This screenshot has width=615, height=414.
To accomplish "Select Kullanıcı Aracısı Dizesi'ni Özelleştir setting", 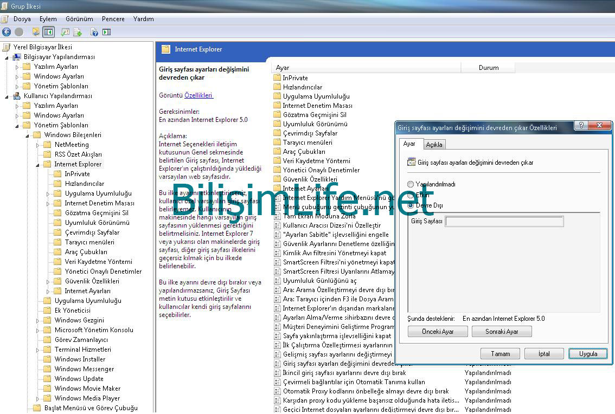I will 332,225.
